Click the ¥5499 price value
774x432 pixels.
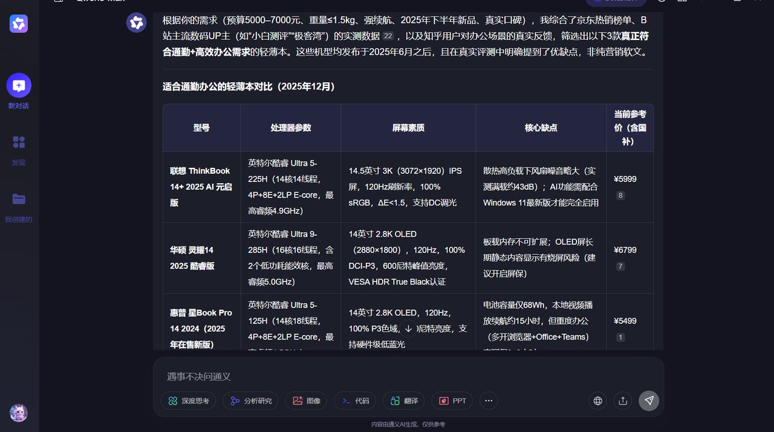coord(625,321)
